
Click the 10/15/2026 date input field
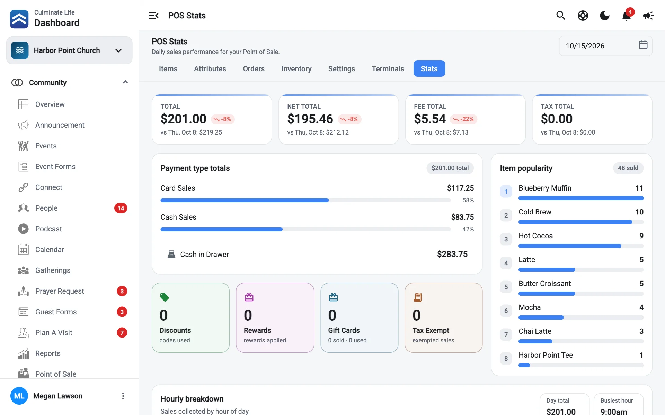[605, 46]
